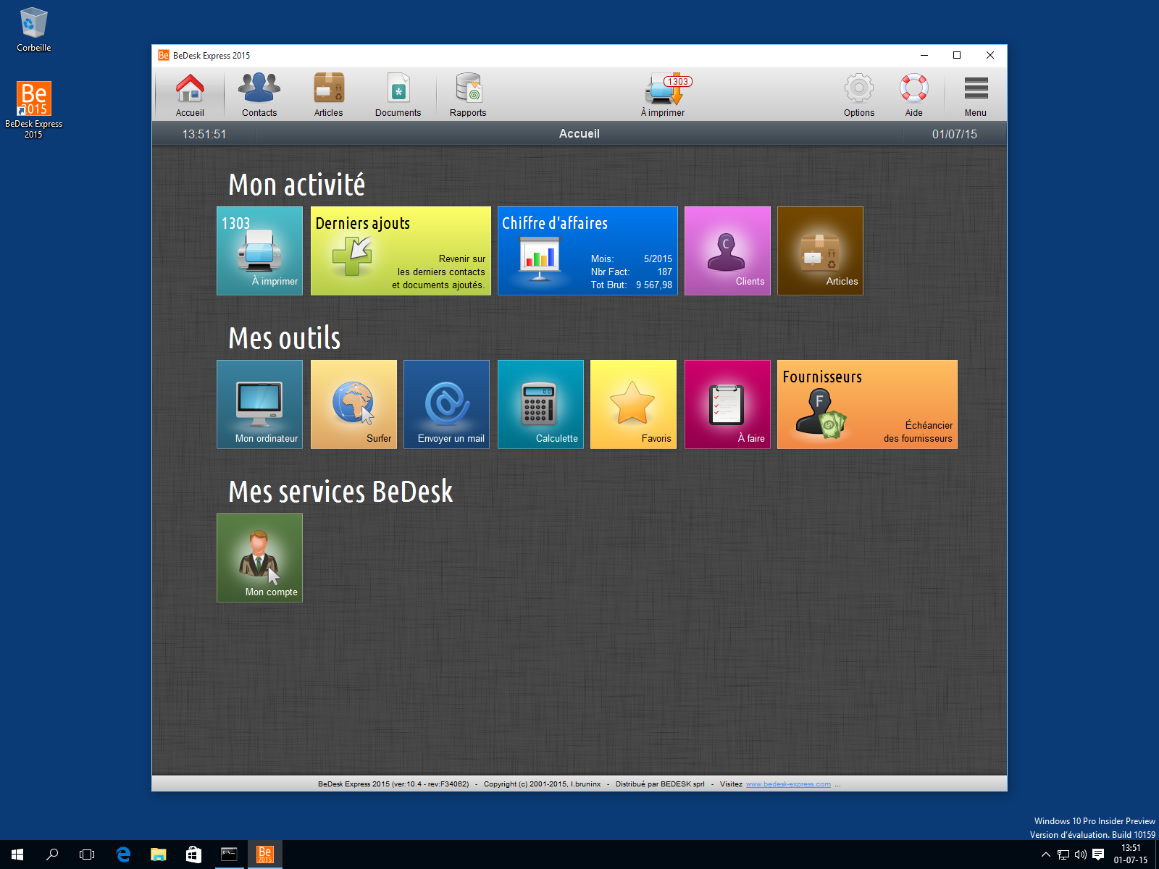Open the Envoyer un mail tile
1159x869 pixels.
[x=446, y=404]
